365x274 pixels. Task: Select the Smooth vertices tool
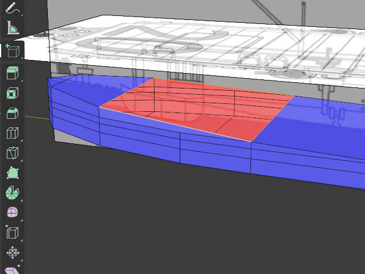click(13, 212)
